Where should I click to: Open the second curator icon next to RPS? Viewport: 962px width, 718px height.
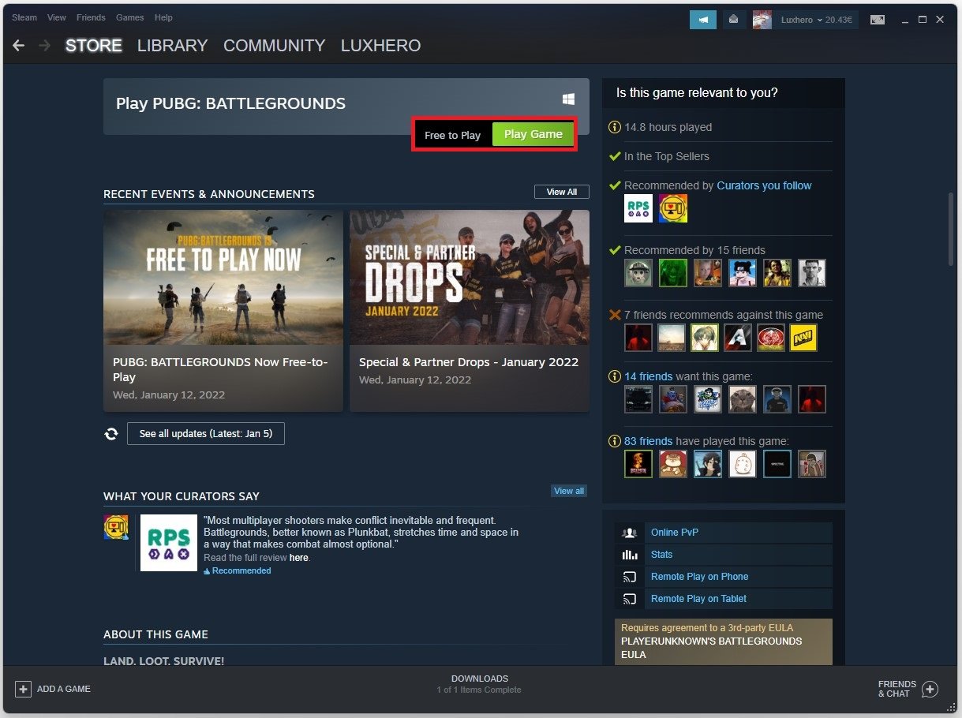click(x=673, y=208)
